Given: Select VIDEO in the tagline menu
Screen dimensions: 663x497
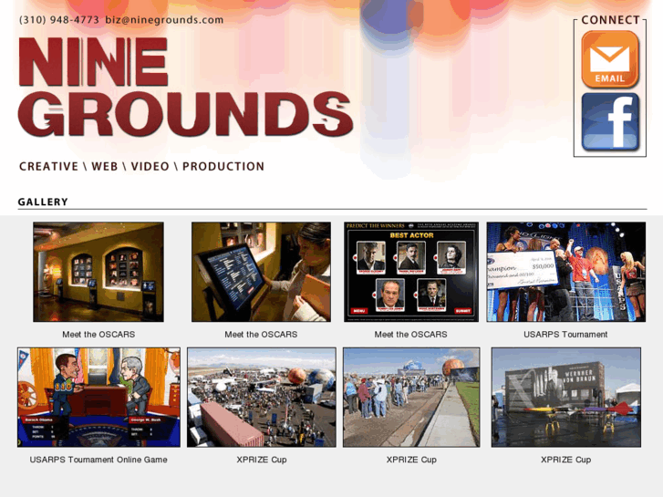Looking at the screenshot, I should coord(150,166).
